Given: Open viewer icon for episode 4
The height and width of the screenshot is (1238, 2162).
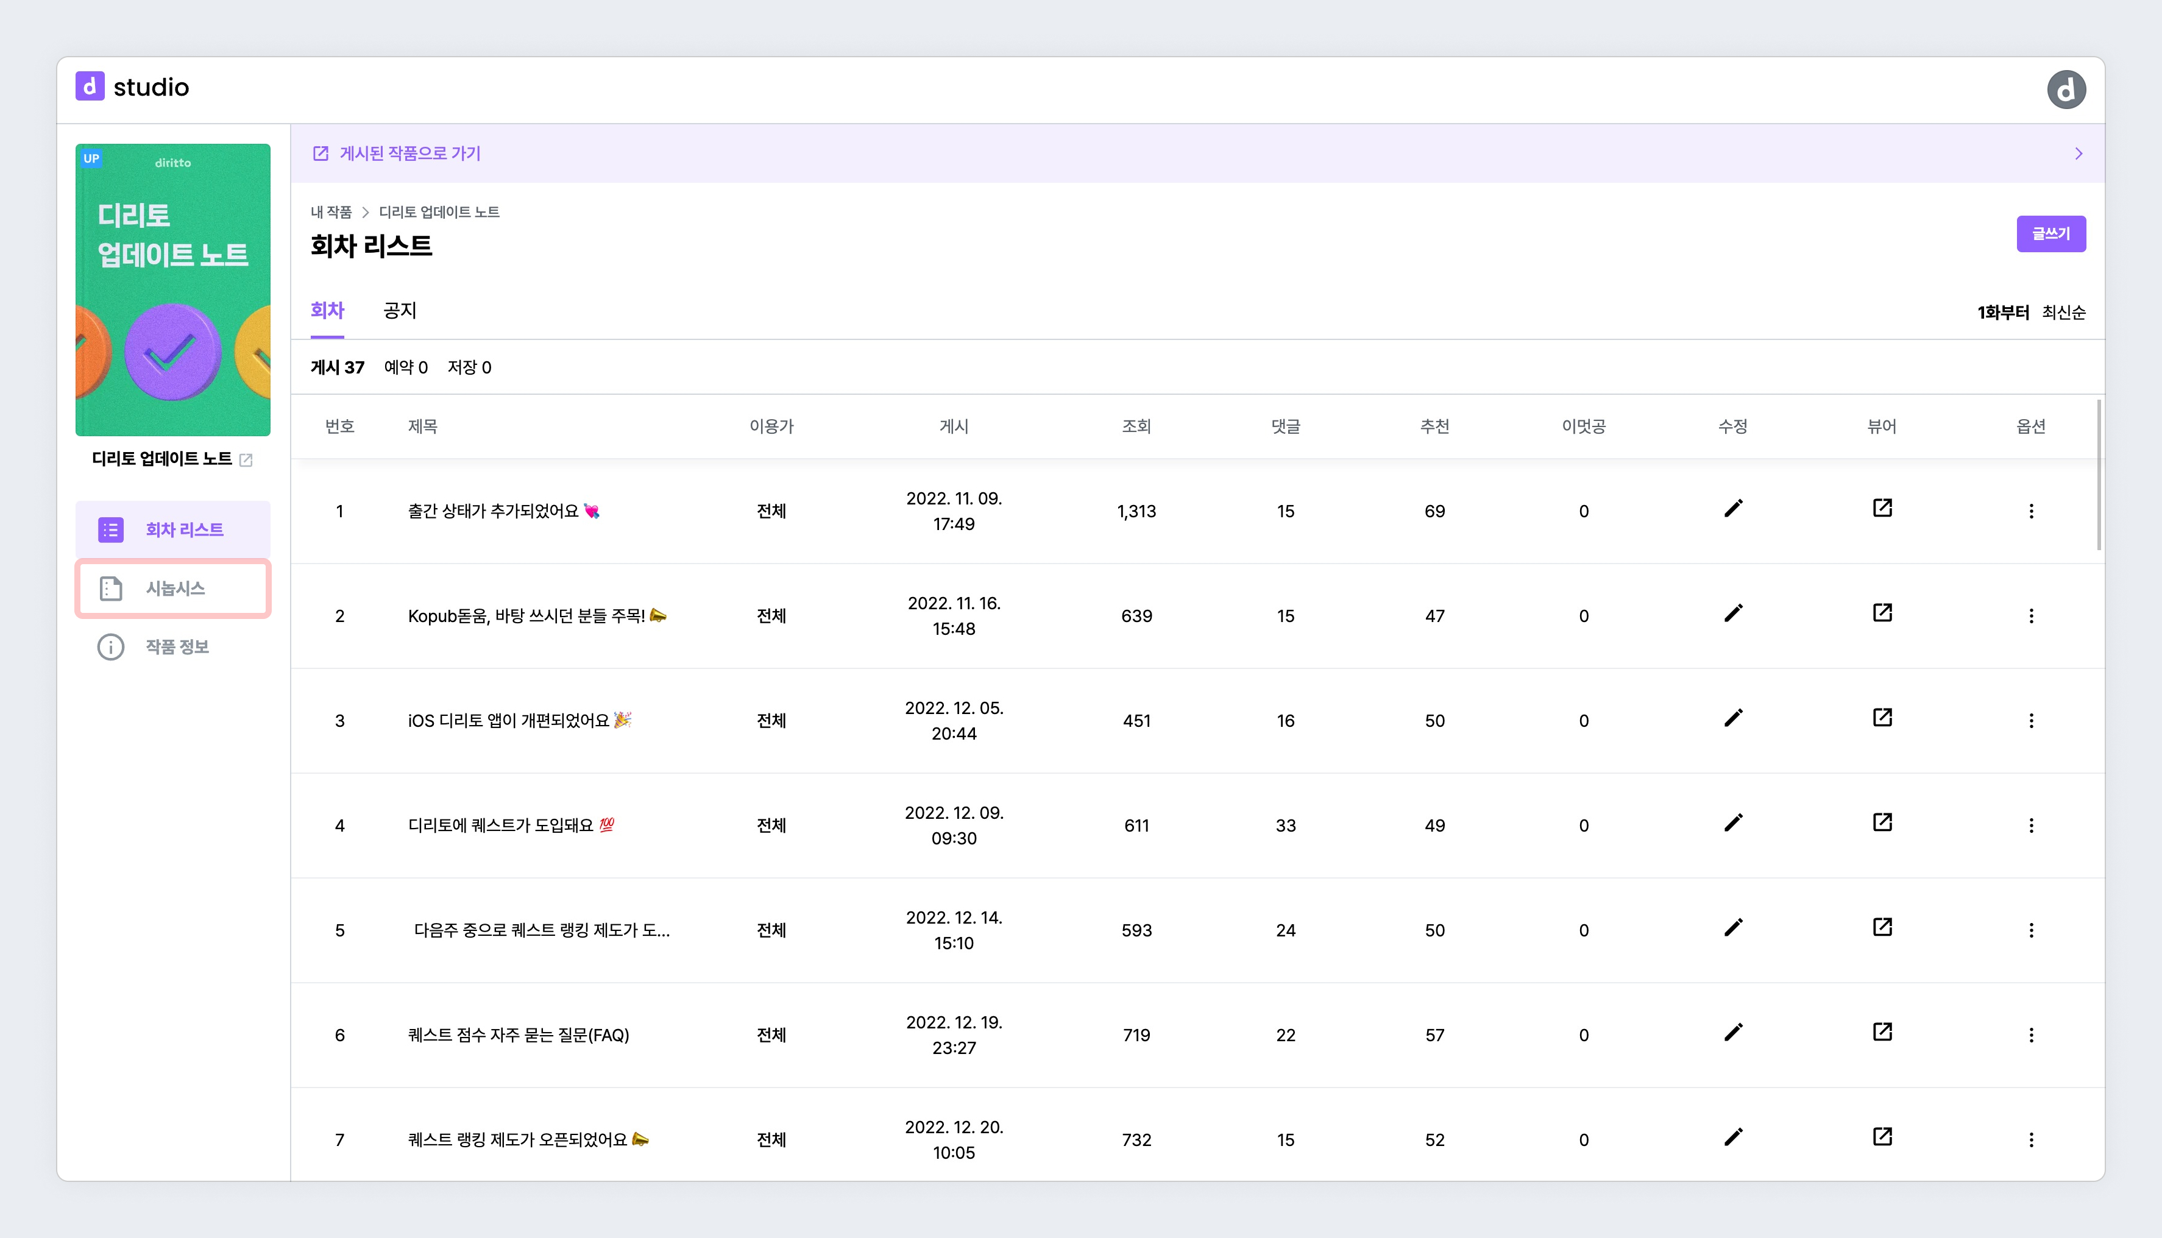Looking at the screenshot, I should (x=1882, y=823).
